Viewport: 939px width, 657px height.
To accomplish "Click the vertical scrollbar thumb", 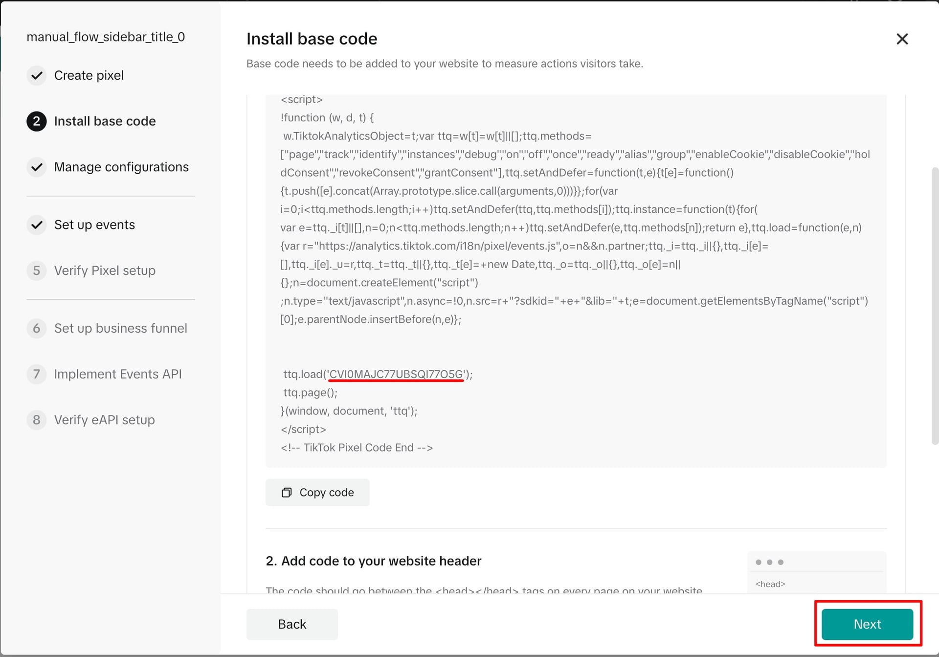I will (935, 306).
